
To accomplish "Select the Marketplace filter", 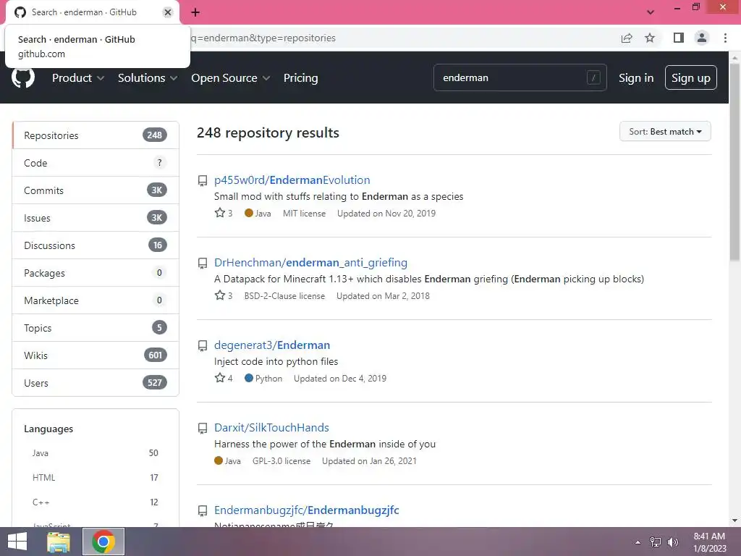I will tap(96, 300).
